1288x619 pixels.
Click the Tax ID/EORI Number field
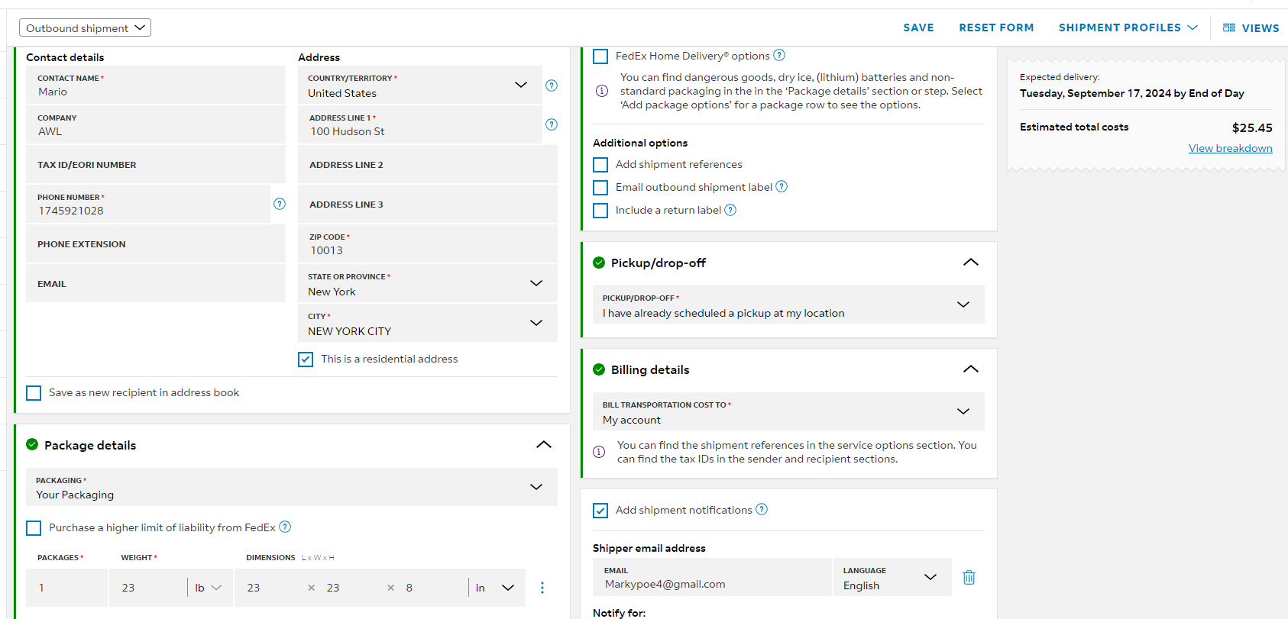[156, 164]
